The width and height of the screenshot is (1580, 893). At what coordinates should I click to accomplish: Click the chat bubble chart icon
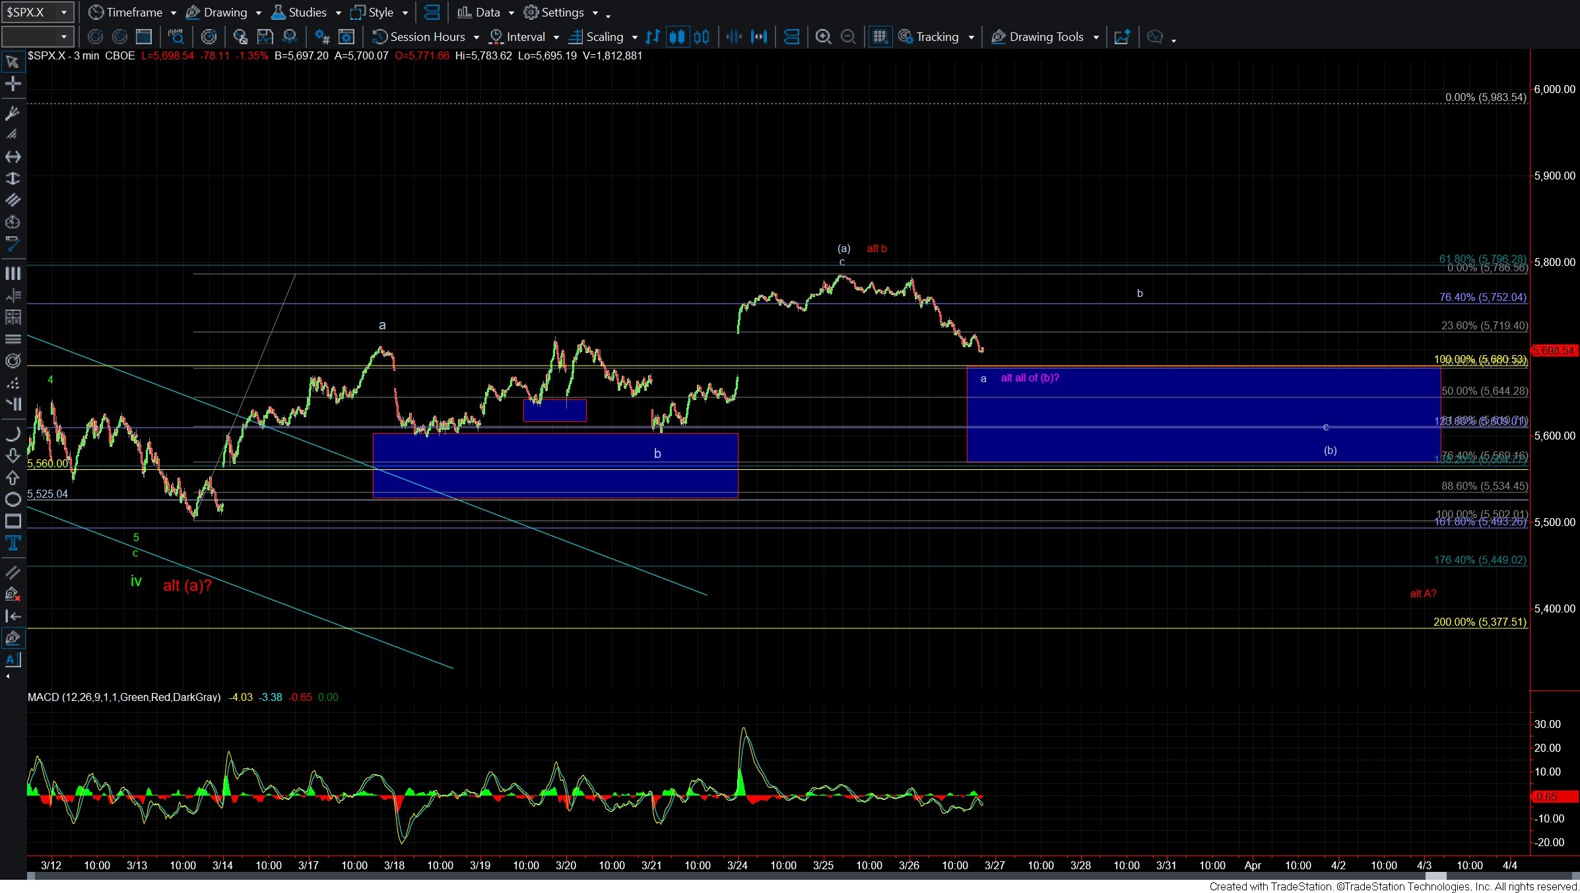(x=1155, y=37)
